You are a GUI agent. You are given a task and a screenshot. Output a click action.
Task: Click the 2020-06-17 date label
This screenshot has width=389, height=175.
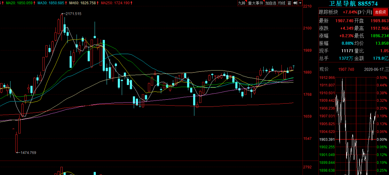pyautogui.click(x=374, y=69)
